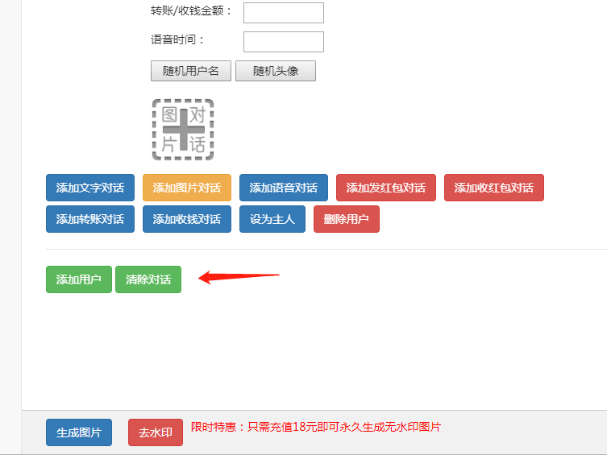Image resolution: width=607 pixels, height=455 pixels.
Task: Remove watermark with 去水印 button
Action: [x=156, y=432]
